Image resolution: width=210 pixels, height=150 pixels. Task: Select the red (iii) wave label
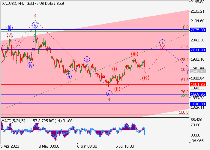pyautogui.click(x=135, y=54)
